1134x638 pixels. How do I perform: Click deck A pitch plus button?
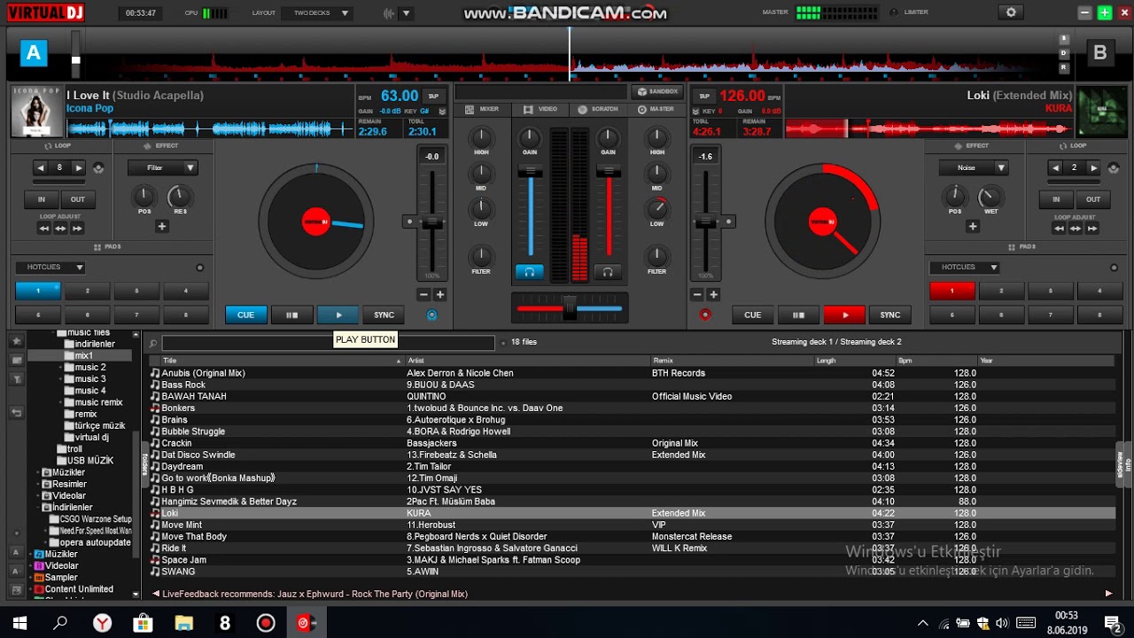[x=440, y=294]
